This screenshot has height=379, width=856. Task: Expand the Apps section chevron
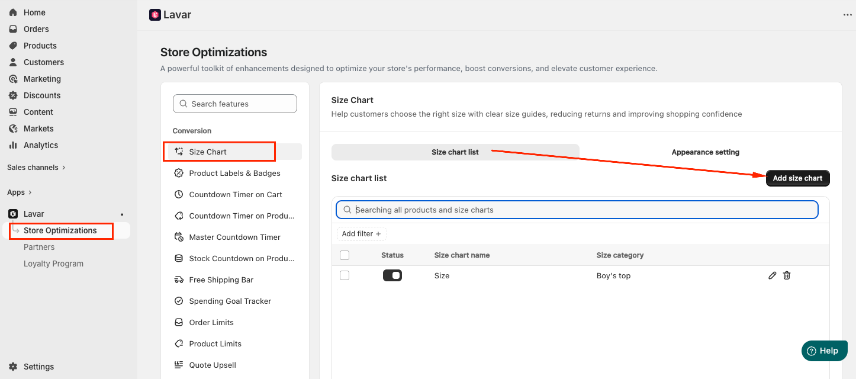[30, 192]
